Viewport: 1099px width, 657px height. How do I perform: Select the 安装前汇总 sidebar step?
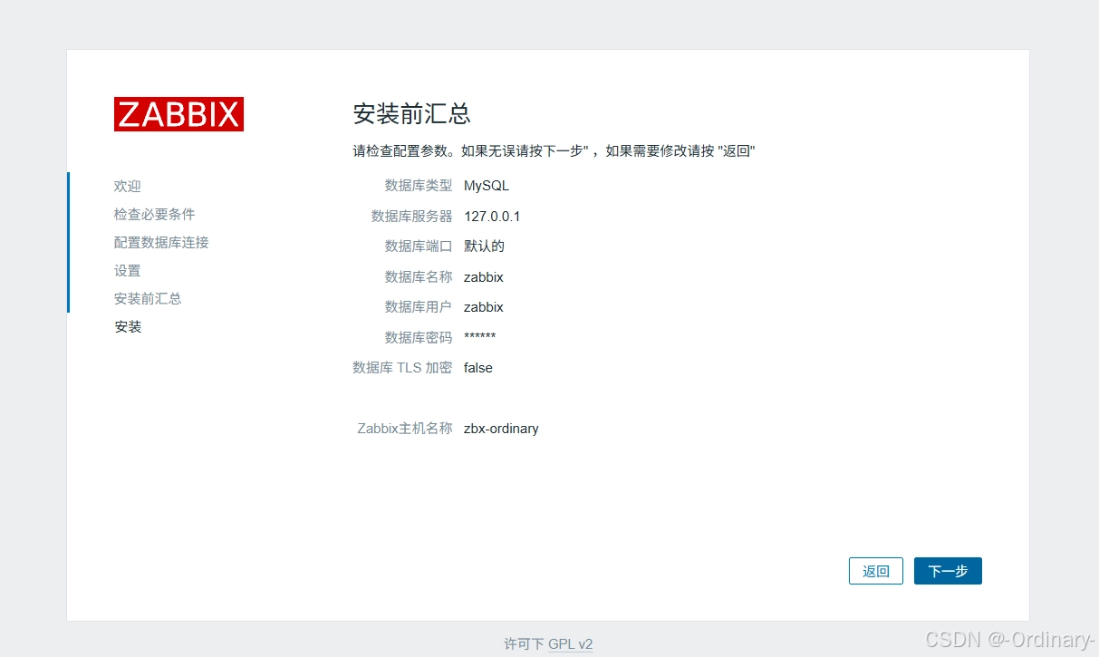point(148,298)
